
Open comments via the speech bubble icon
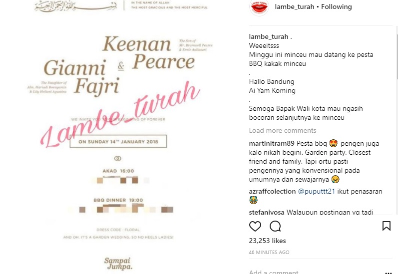click(x=275, y=226)
